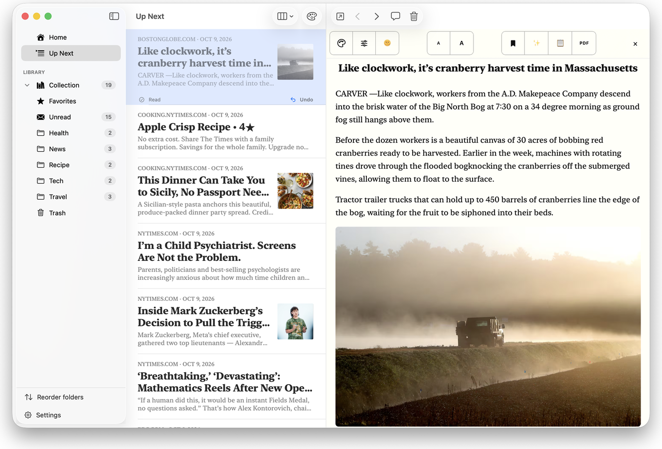
Task: Click the yellow face emoji button
Action: click(387, 43)
